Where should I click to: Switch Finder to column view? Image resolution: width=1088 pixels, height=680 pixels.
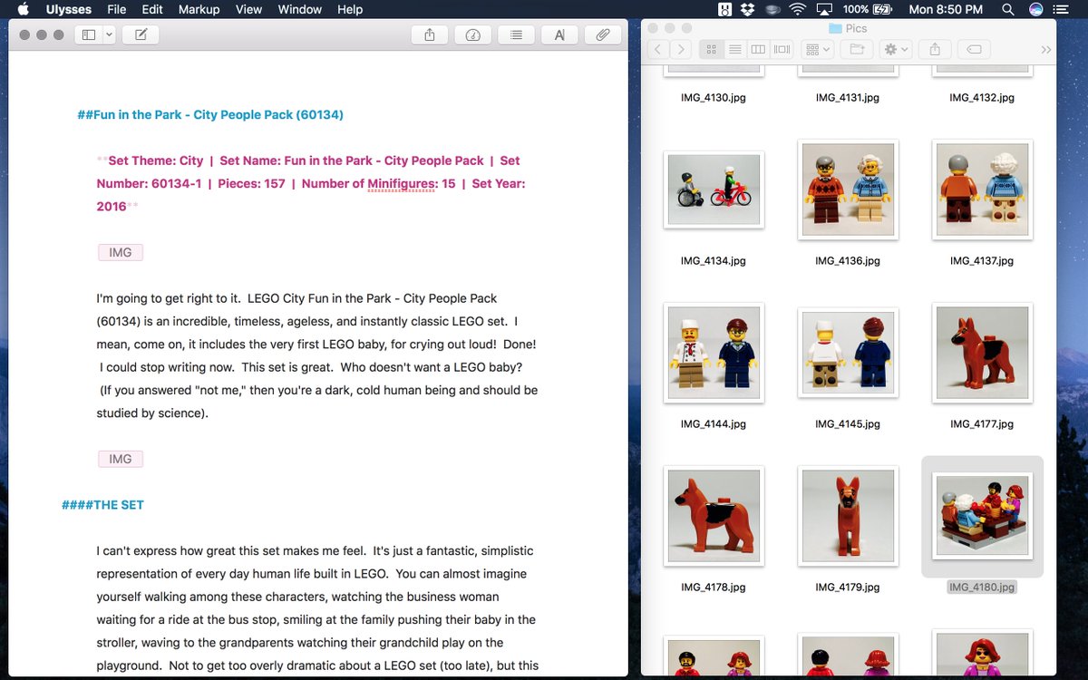point(759,49)
